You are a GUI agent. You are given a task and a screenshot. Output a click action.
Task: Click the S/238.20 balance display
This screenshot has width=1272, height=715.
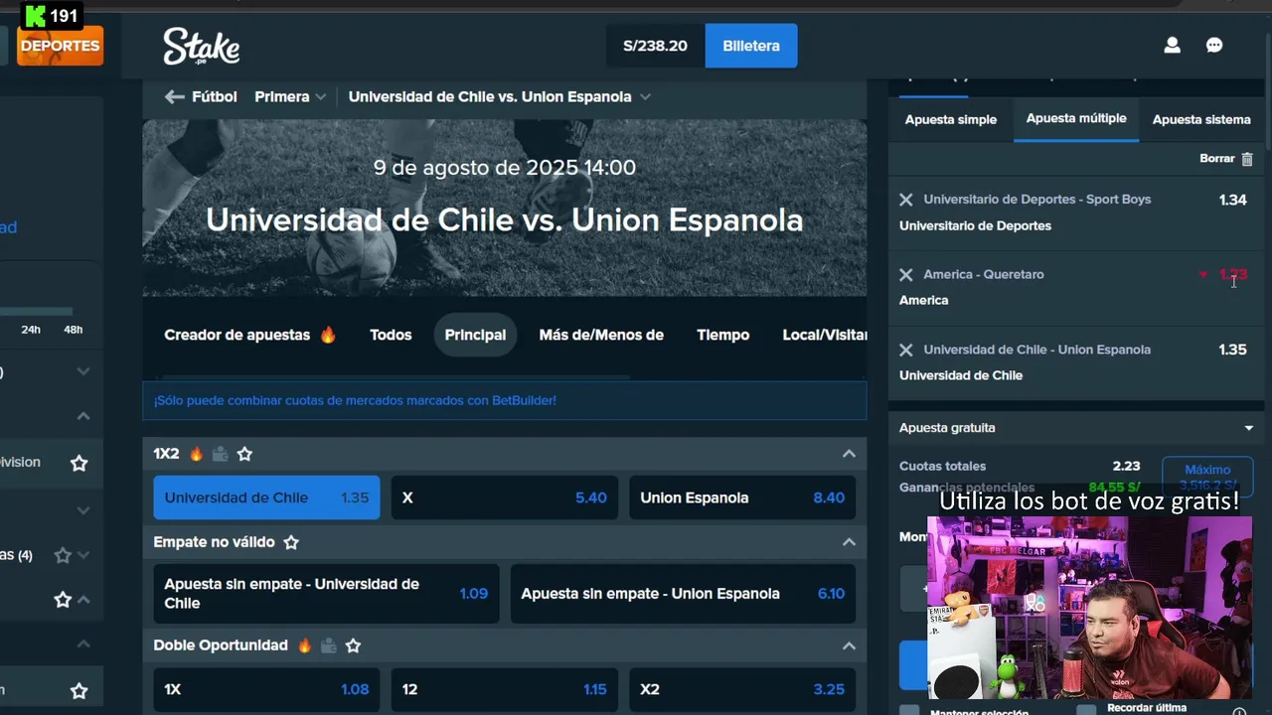(655, 46)
